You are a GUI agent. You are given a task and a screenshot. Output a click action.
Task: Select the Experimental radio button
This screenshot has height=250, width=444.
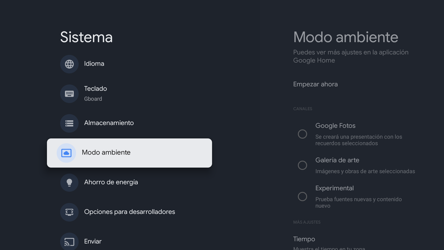[x=302, y=197]
